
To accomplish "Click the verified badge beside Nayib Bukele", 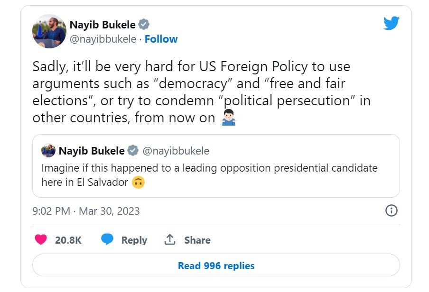I will [x=144, y=25].
